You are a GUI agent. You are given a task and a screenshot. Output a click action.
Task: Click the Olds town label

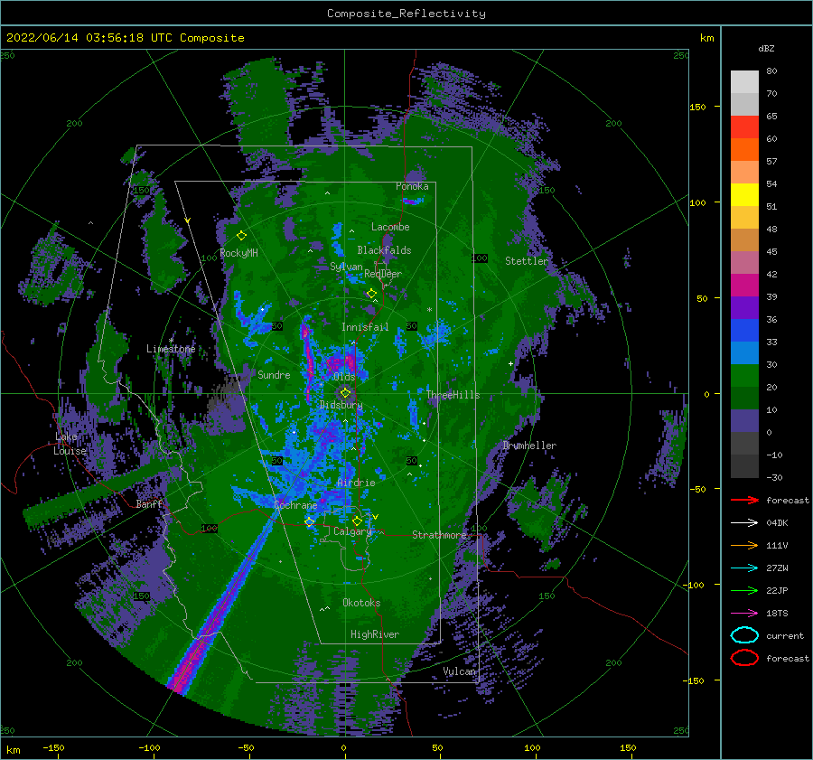point(344,377)
